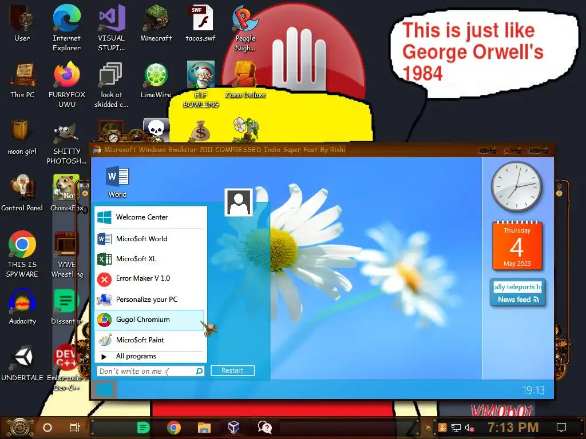Image resolution: width=586 pixels, height=439 pixels.
Task: Launch Error Maker V 1.0
Action: [x=151, y=278]
